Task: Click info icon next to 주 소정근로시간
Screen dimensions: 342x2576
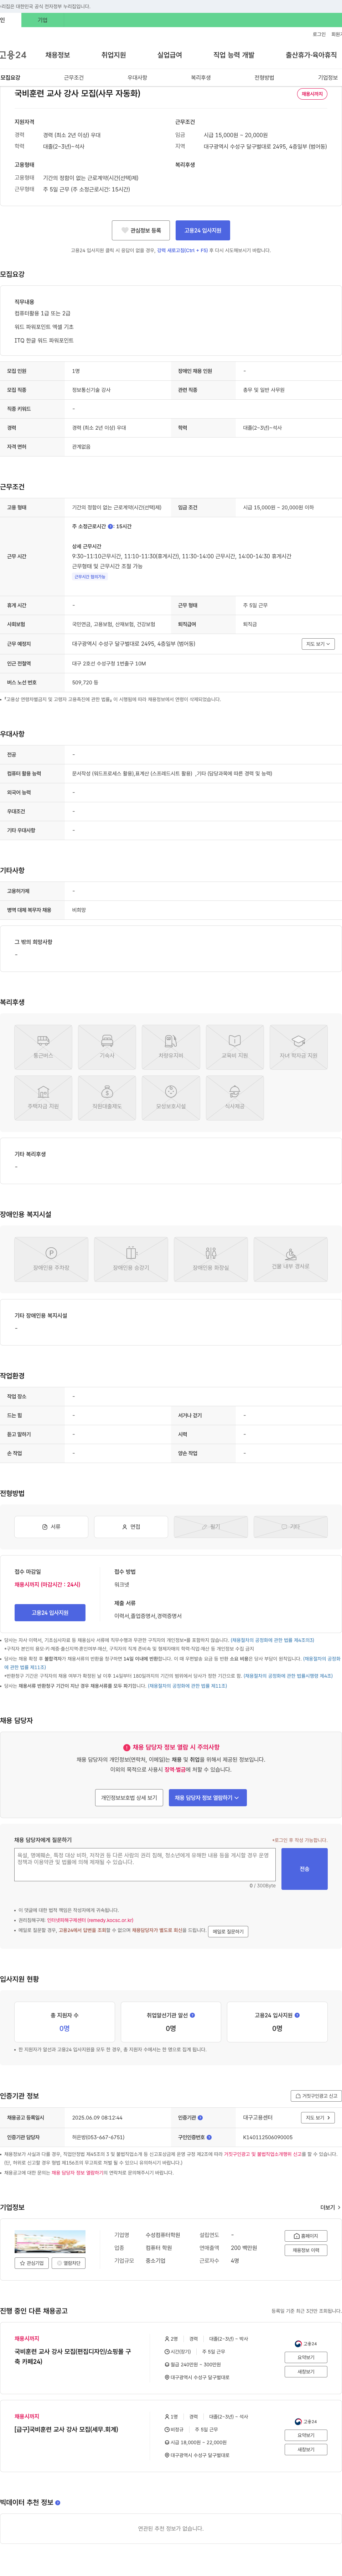Action: pos(111,526)
